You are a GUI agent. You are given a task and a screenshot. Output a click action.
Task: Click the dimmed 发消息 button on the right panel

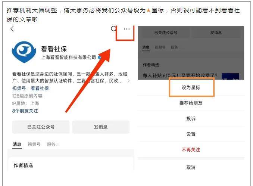click(216, 33)
